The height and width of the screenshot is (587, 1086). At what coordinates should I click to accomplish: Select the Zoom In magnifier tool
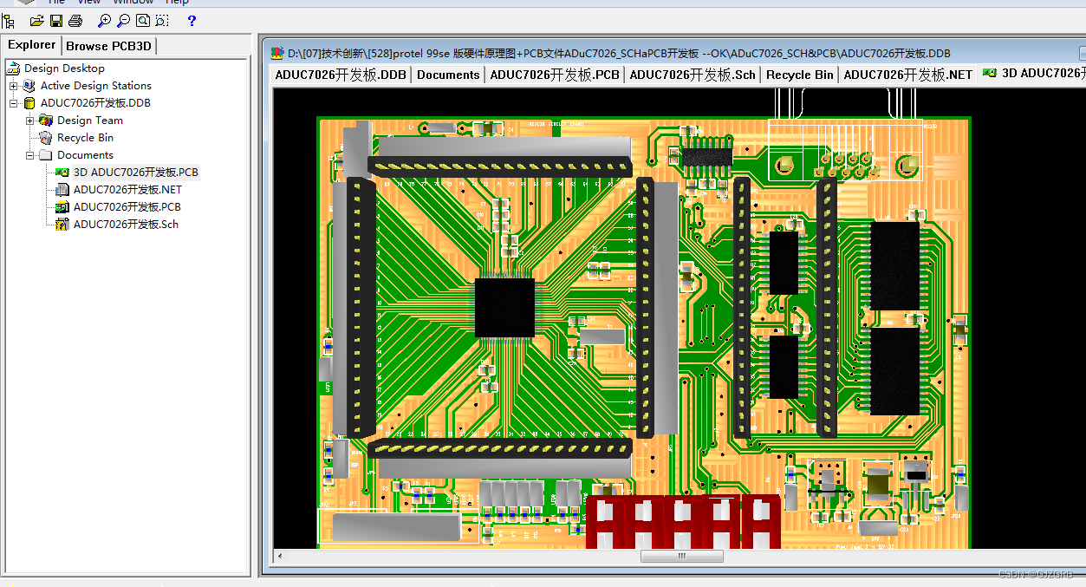104,20
